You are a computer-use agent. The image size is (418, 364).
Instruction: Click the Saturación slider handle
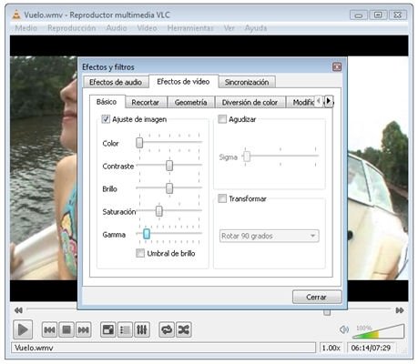coord(159,211)
